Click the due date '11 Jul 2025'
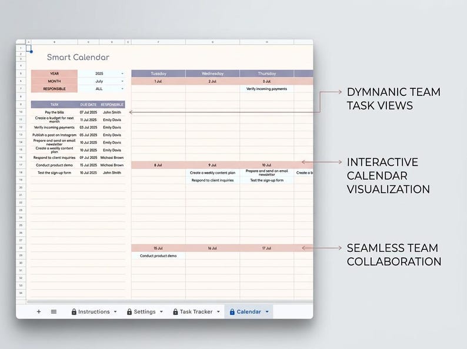 88,120
